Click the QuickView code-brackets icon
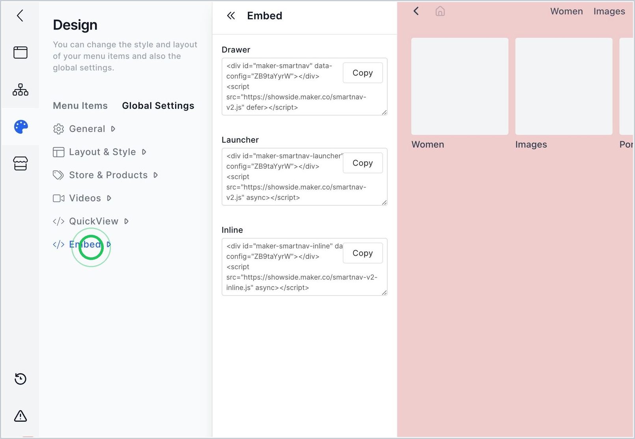This screenshot has height=439, width=635. [x=58, y=221]
